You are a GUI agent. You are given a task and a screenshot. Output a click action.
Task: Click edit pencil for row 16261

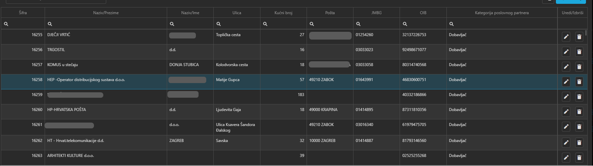tap(566, 127)
